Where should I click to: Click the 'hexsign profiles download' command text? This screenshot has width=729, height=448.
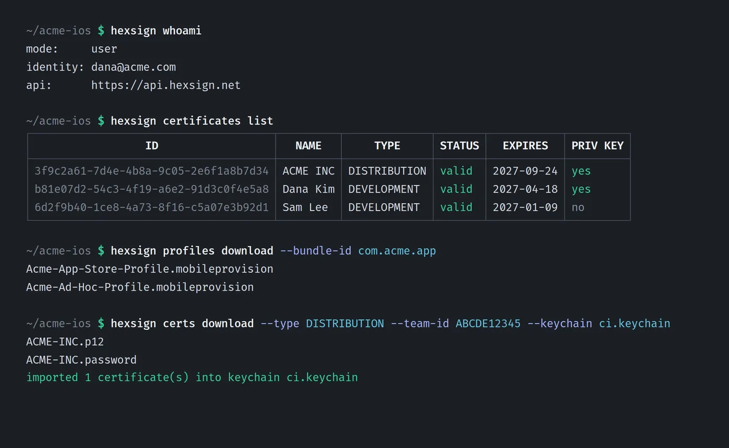point(192,251)
